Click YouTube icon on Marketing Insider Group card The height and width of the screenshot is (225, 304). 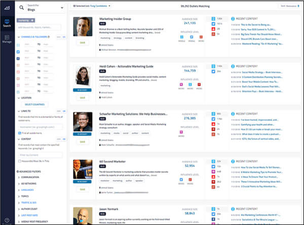tap(213, 29)
